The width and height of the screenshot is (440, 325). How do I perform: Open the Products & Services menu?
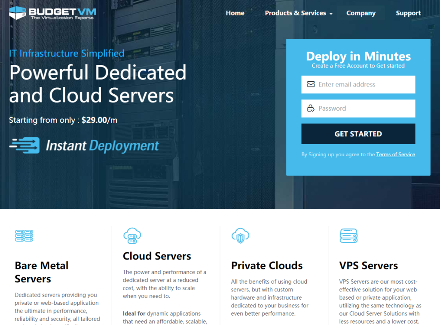(x=296, y=13)
